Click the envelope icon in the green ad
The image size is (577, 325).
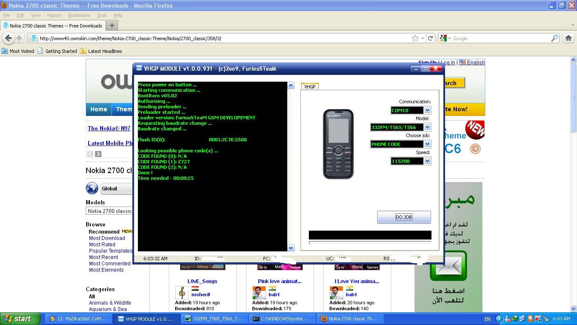pyautogui.click(x=448, y=266)
